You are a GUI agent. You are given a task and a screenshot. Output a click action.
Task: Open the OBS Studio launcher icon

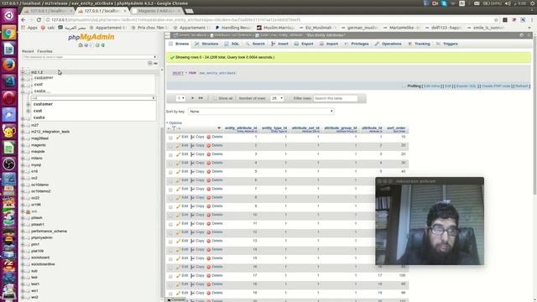[9, 164]
